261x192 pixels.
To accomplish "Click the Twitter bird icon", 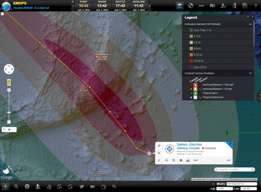I will (81, 186).
